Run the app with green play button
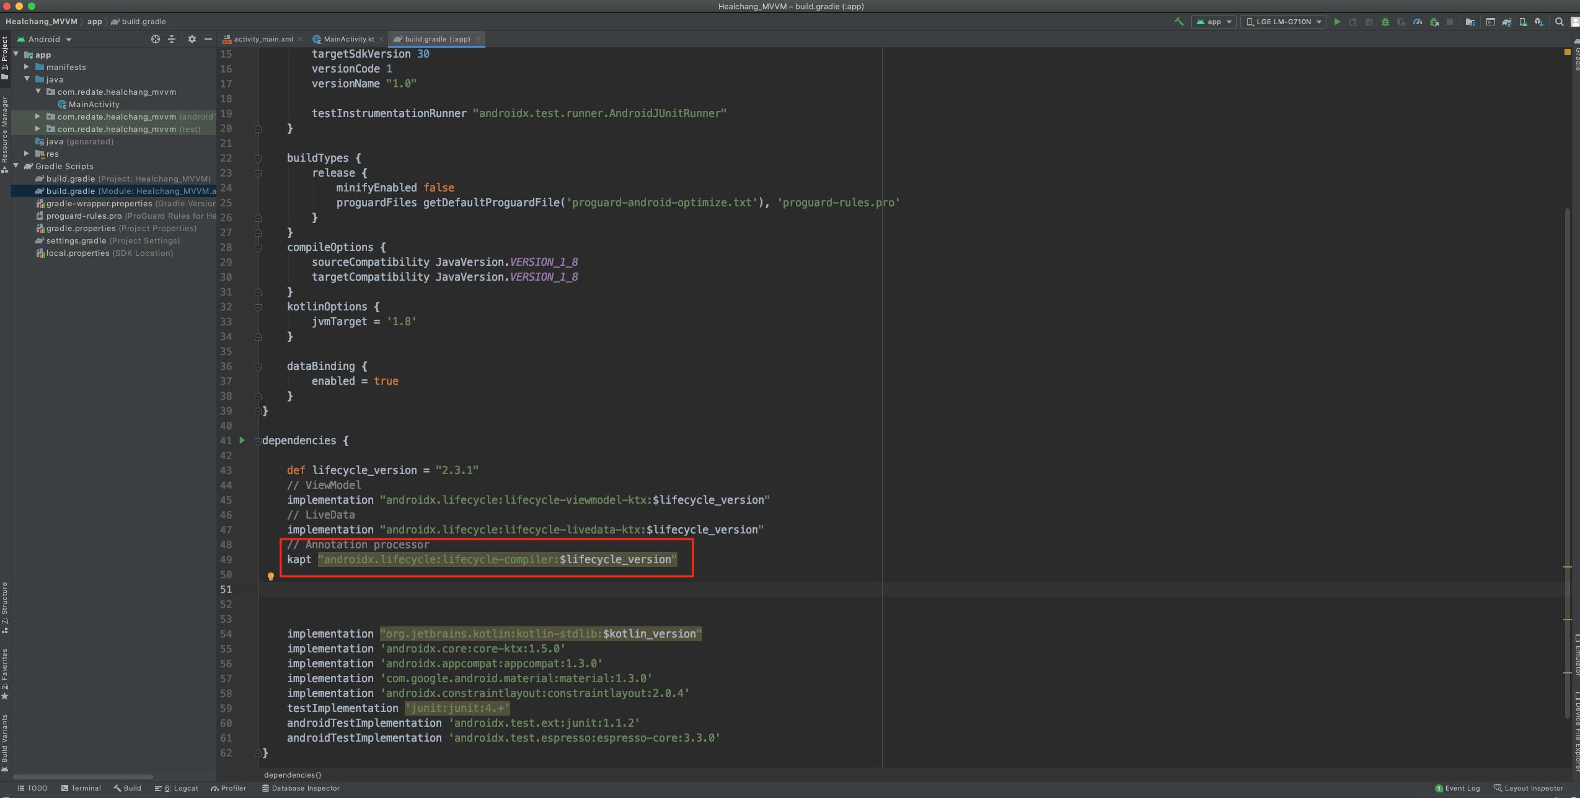 1337,22
